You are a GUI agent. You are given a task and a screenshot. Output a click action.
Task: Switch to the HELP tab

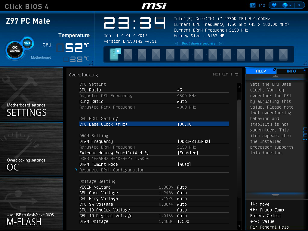pyautogui.click(x=261, y=71)
